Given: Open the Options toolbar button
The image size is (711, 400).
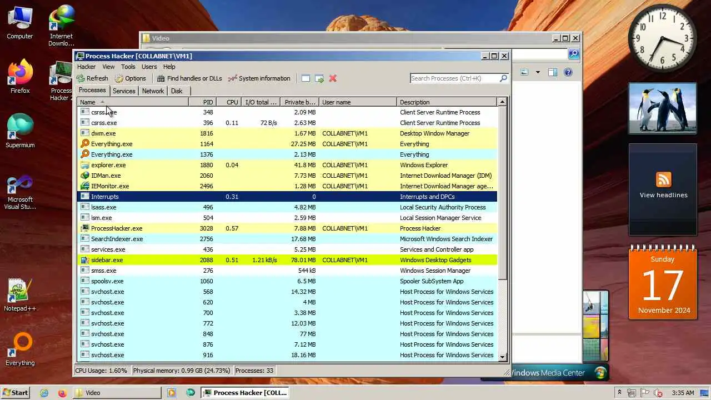Looking at the screenshot, I should click(x=131, y=78).
